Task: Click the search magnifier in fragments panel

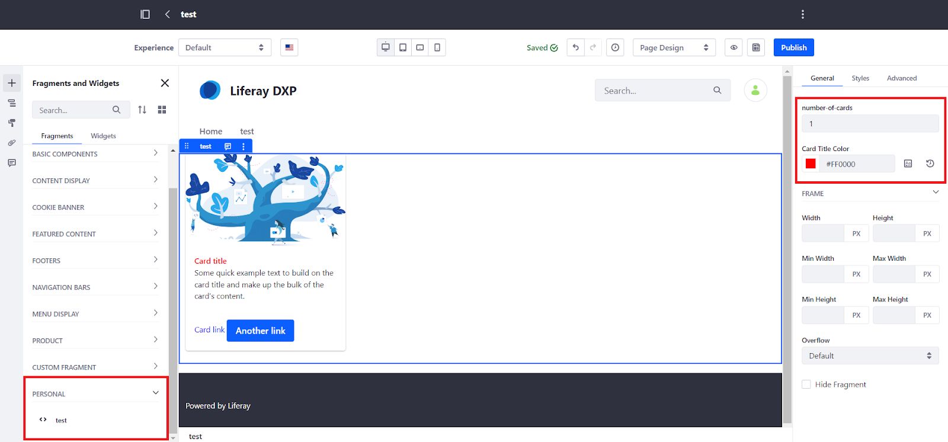Action: click(x=117, y=110)
